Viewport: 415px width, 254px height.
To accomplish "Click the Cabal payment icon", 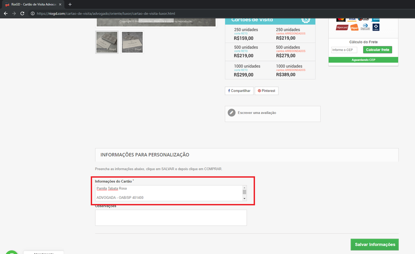I will (x=376, y=27).
